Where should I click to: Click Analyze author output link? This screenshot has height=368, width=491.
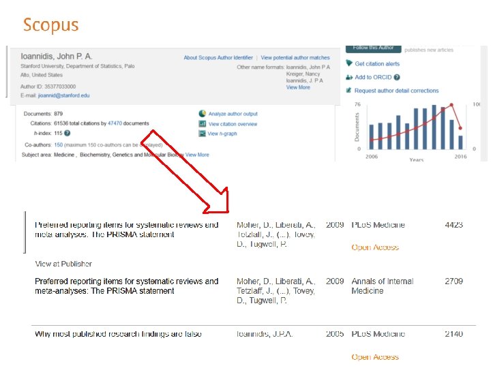coord(233,114)
